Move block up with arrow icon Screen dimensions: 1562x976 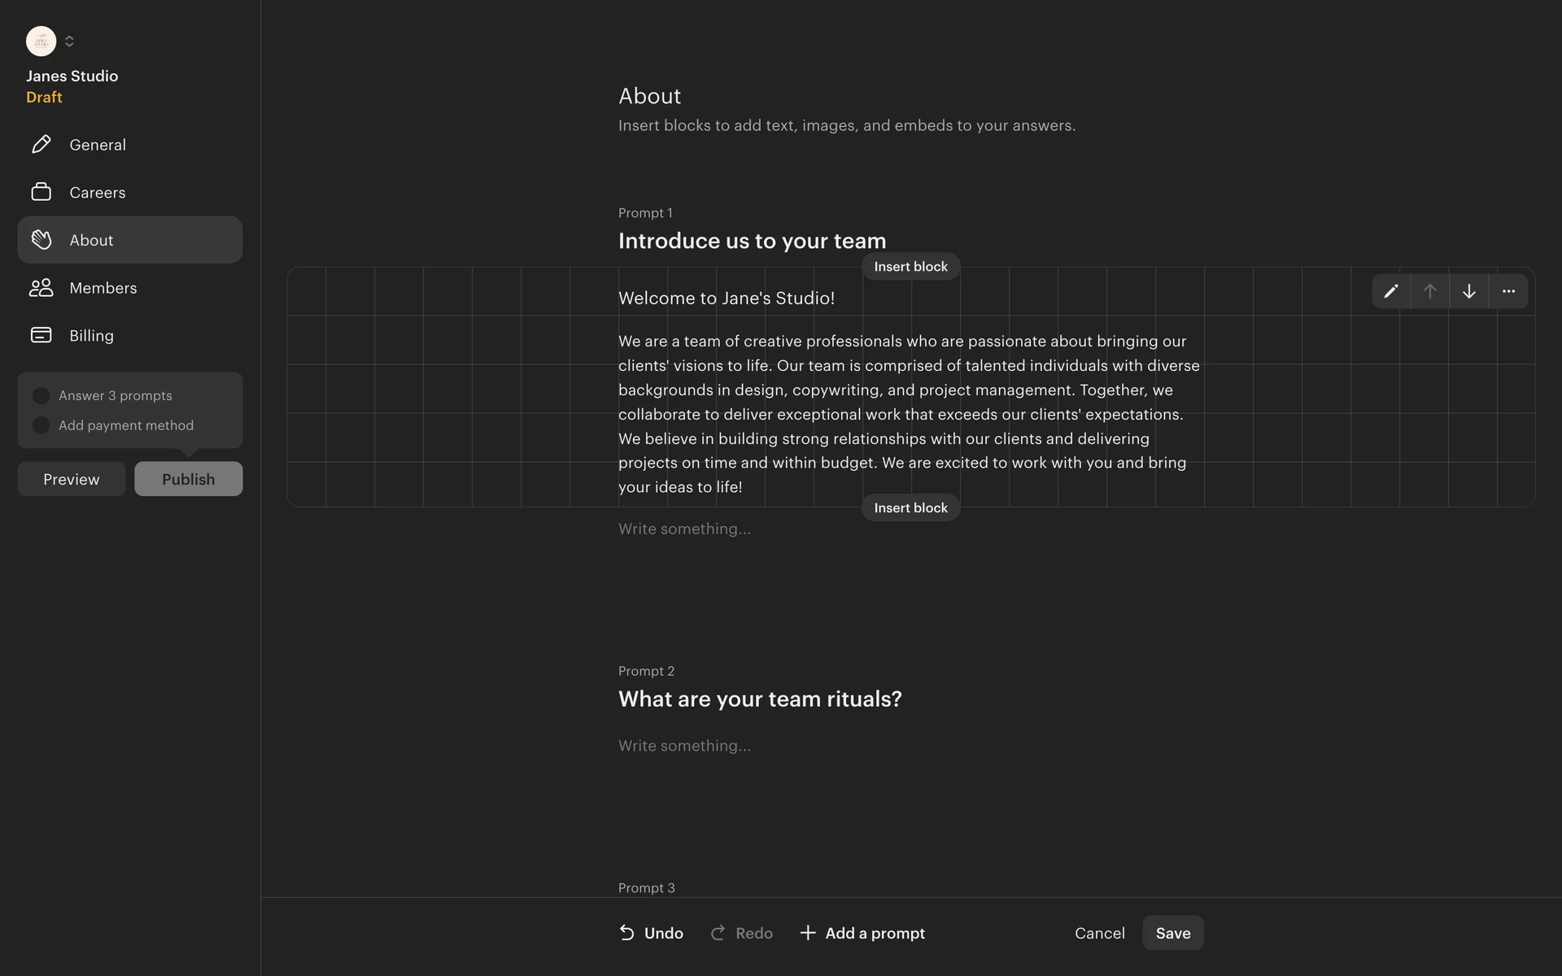(x=1430, y=291)
